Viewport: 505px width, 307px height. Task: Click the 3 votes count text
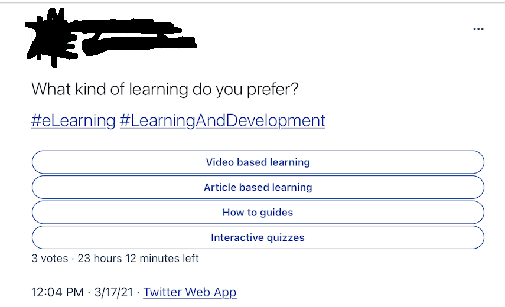[50, 259]
